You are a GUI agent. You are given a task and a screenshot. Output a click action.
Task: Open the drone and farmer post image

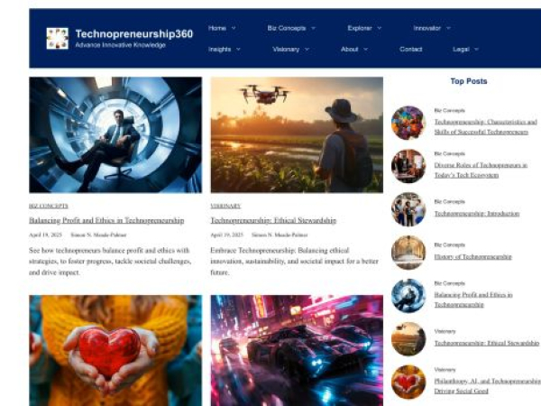click(297, 134)
